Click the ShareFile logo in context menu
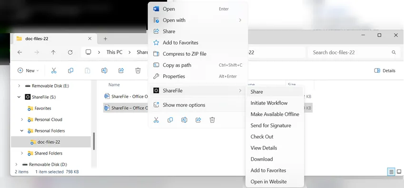 pyautogui.click(x=156, y=90)
